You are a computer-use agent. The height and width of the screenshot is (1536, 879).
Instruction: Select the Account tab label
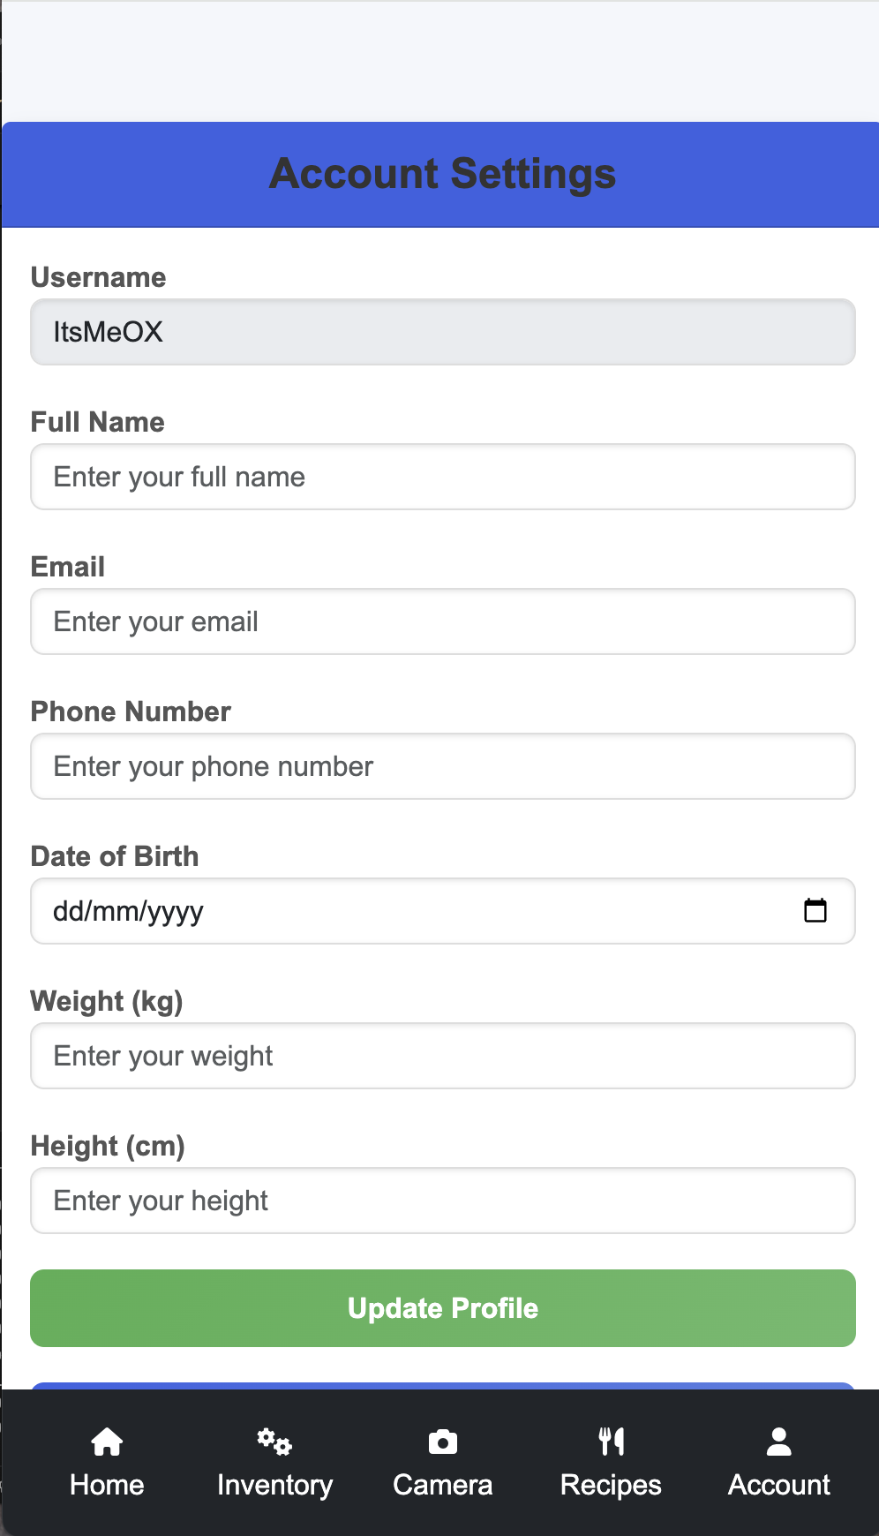[778, 1485]
